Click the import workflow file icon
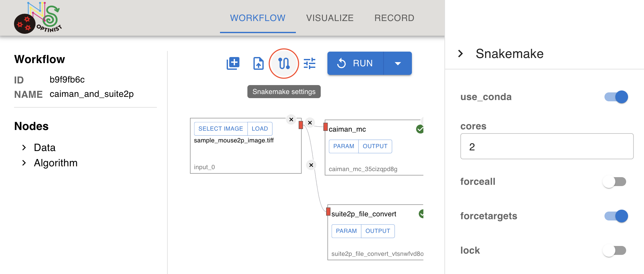The width and height of the screenshot is (644, 274). tap(259, 63)
